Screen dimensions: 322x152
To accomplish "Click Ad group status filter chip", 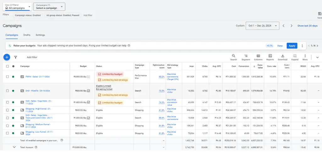I will tap(63, 15).
